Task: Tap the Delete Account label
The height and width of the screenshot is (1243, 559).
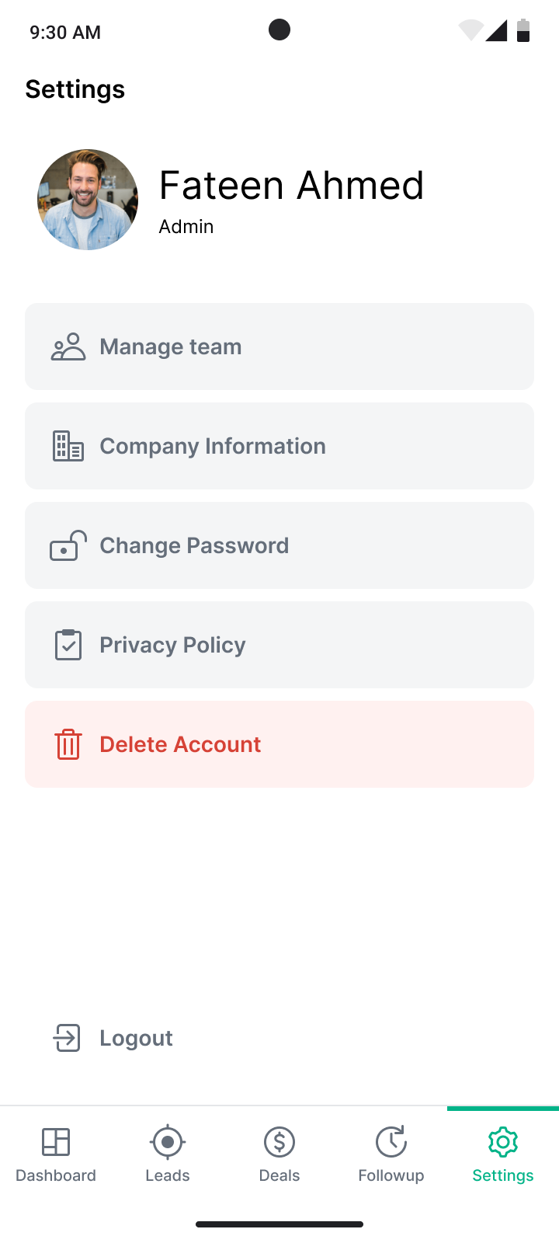Action: pyautogui.click(x=180, y=744)
